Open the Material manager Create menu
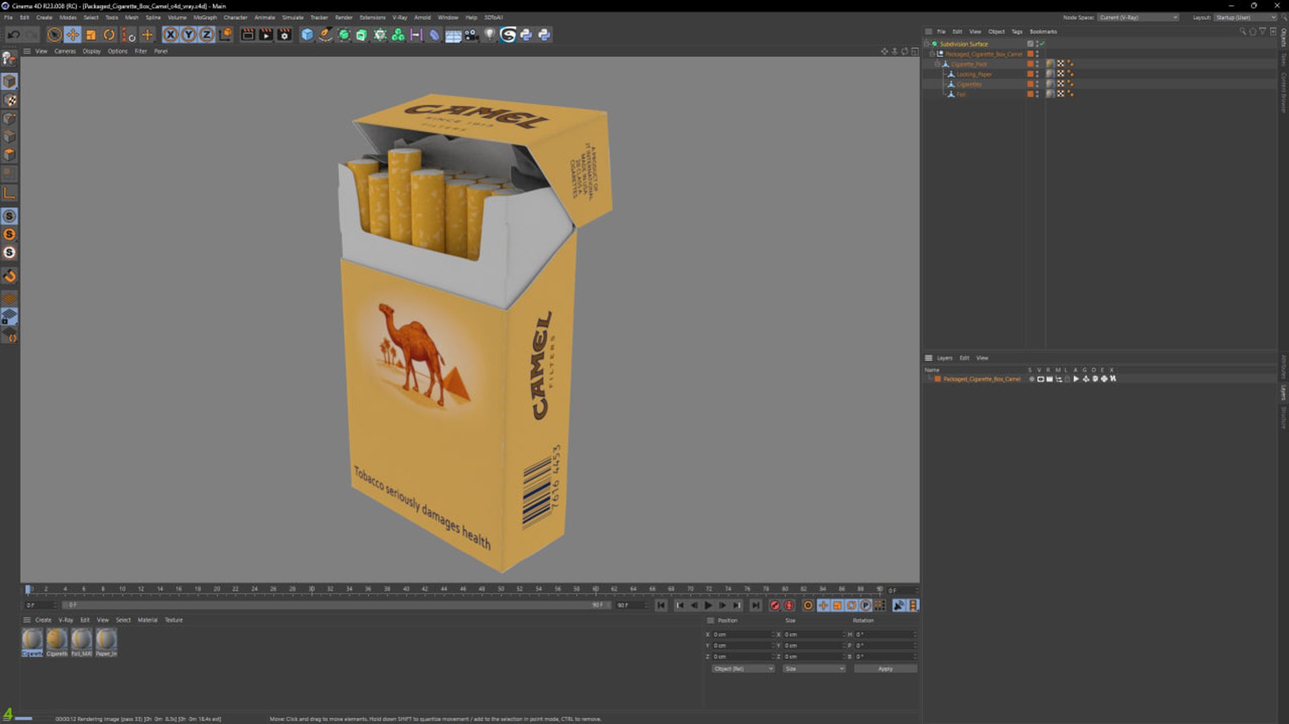 point(44,620)
